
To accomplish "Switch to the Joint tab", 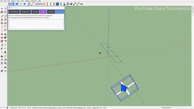I will (43, 12).
